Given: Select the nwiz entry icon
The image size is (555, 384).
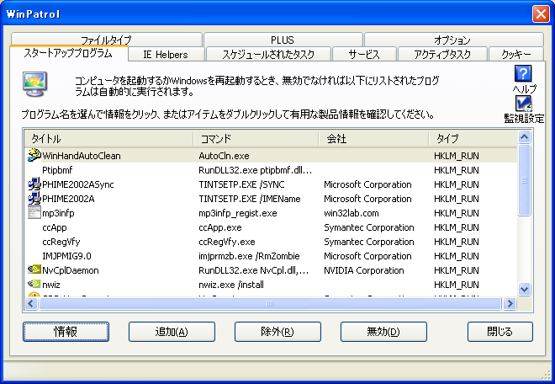Looking at the screenshot, I should [34, 285].
